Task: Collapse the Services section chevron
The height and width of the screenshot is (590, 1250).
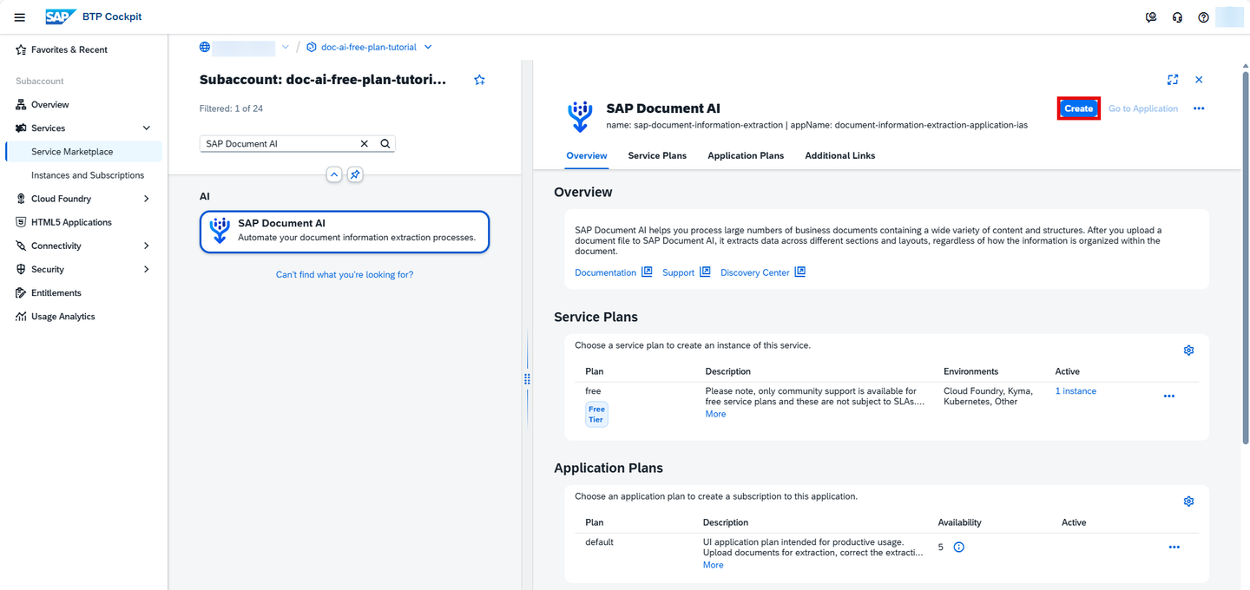Action: [x=146, y=128]
